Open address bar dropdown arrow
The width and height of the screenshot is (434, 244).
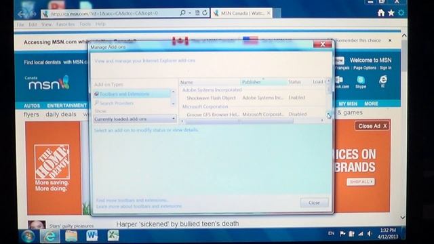pos(190,13)
